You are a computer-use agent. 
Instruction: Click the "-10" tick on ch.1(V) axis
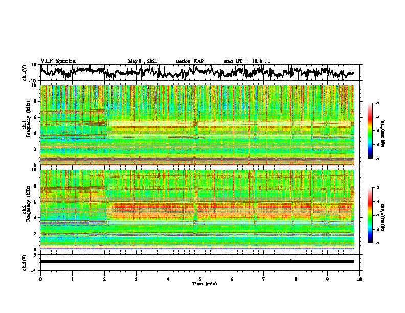tap(33, 81)
